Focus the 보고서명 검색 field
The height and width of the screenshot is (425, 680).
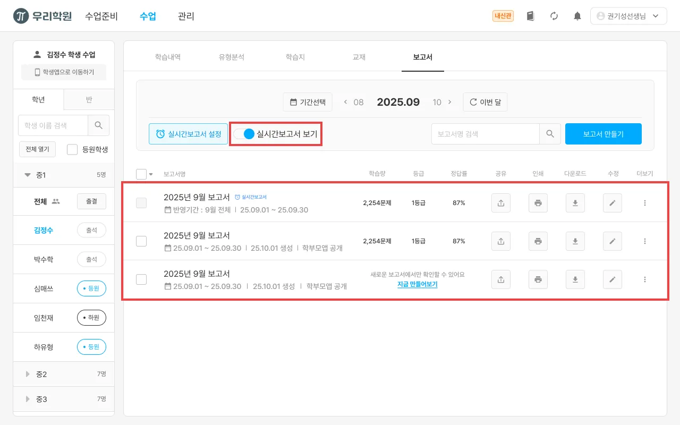click(486, 134)
